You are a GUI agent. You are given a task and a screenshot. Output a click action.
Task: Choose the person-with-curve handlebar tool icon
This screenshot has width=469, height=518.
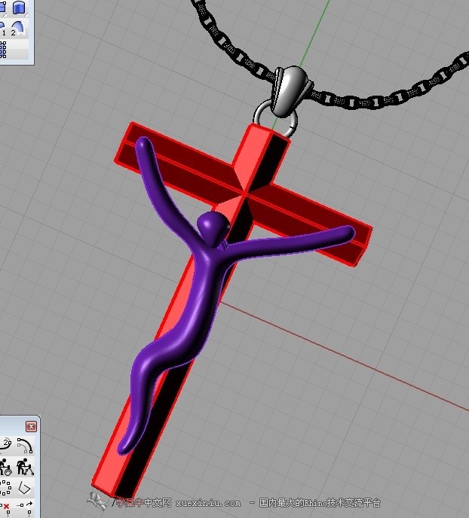click(26, 466)
